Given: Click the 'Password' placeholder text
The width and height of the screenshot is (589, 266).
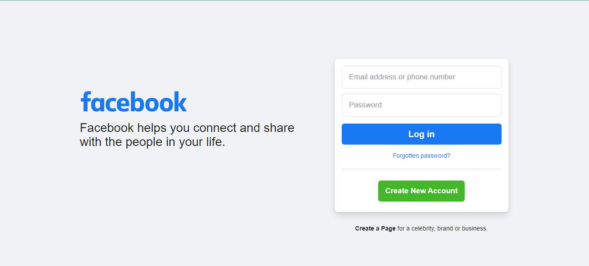Looking at the screenshot, I should (x=365, y=105).
